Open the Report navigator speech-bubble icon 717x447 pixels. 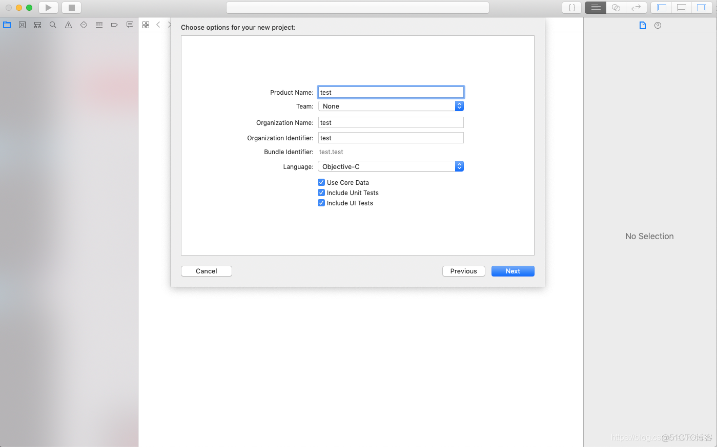click(130, 25)
